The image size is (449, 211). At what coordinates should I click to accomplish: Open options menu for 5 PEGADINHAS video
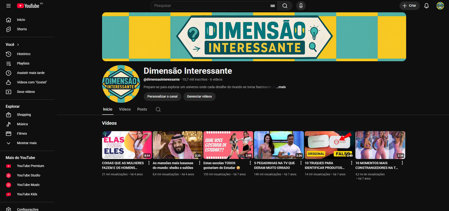(301, 163)
